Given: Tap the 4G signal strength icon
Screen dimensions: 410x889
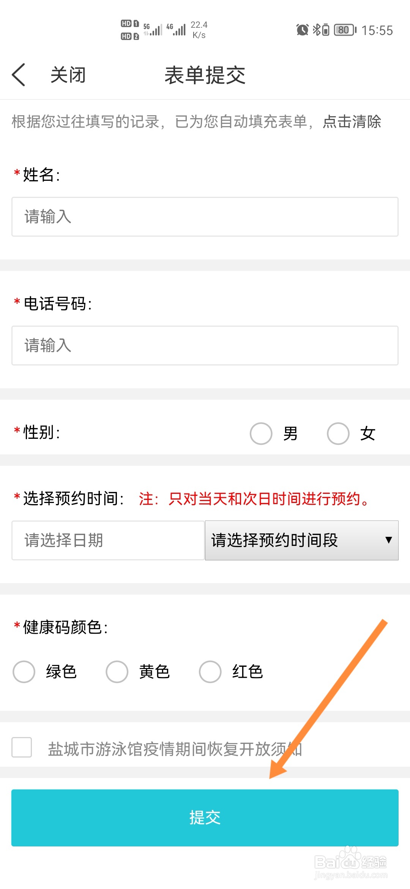Looking at the screenshot, I should tap(176, 29).
